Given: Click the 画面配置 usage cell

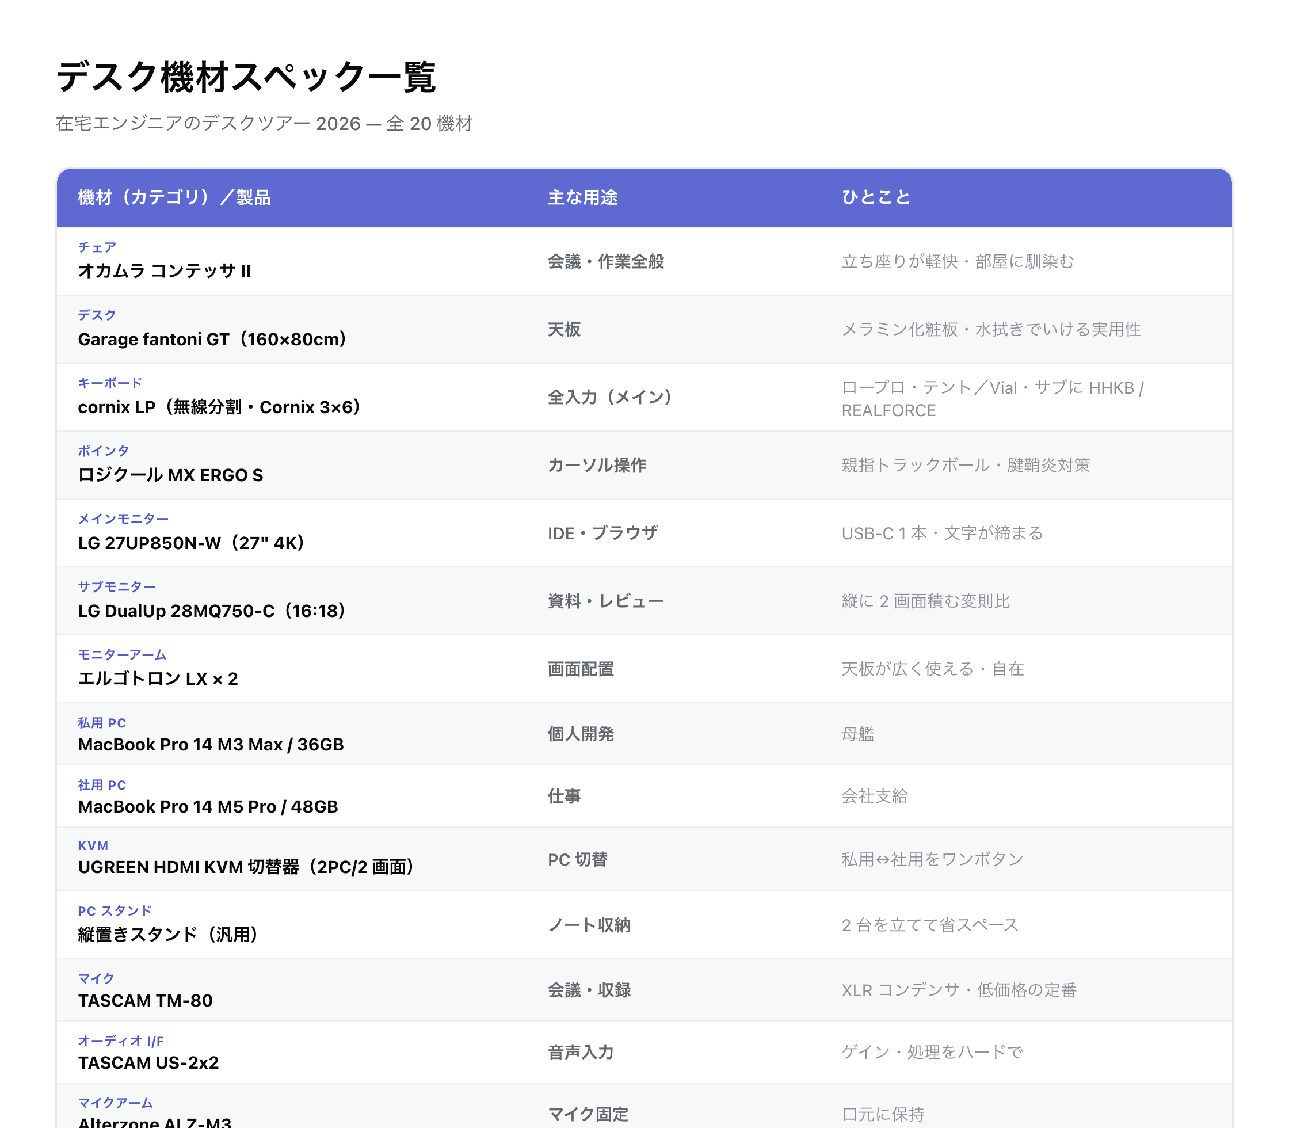Looking at the screenshot, I should pyautogui.click(x=580, y=669).
